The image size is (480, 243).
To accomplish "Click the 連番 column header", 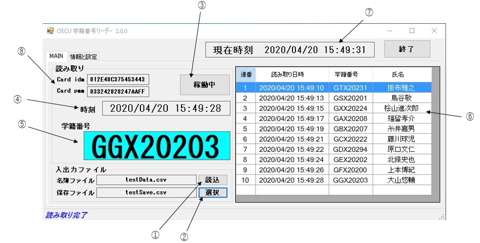I will pos(246,74).
